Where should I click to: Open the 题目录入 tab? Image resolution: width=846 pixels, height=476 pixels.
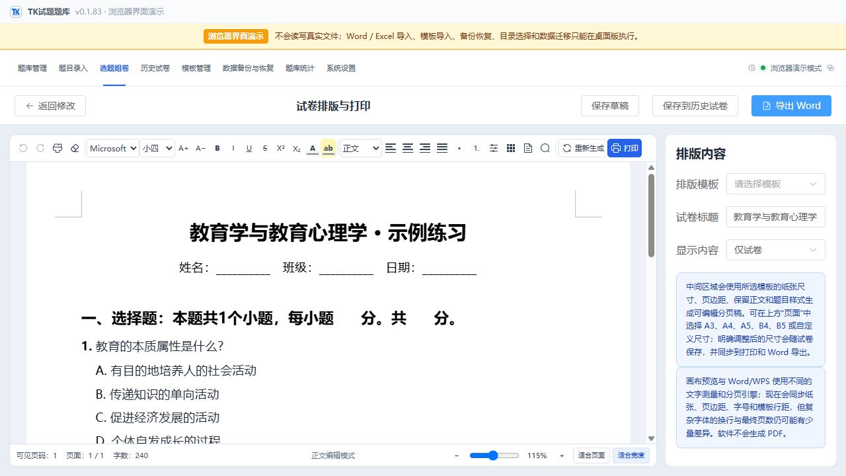click(73, 68)
